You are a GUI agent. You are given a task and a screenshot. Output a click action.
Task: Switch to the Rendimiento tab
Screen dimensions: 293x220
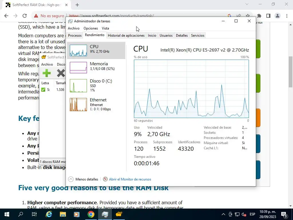point(94,35)
